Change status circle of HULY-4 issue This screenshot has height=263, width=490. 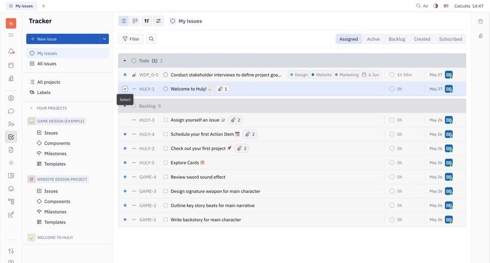(x=166, y=134)
